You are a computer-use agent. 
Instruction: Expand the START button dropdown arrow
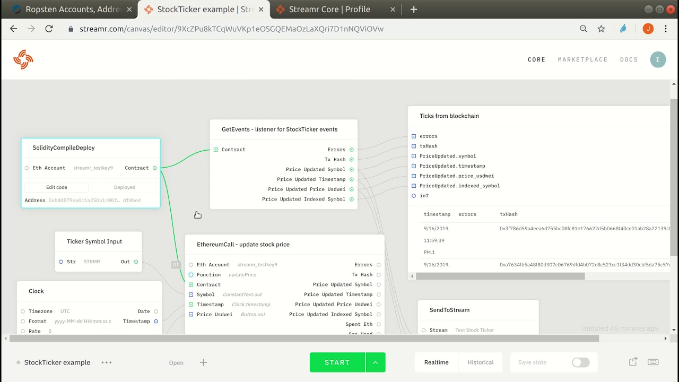coord(376,362)
